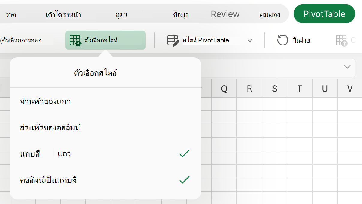Disable คอลัมน์เป็นแถบสี option
Viewport: 362px width, 204px height.
[105, 180]
